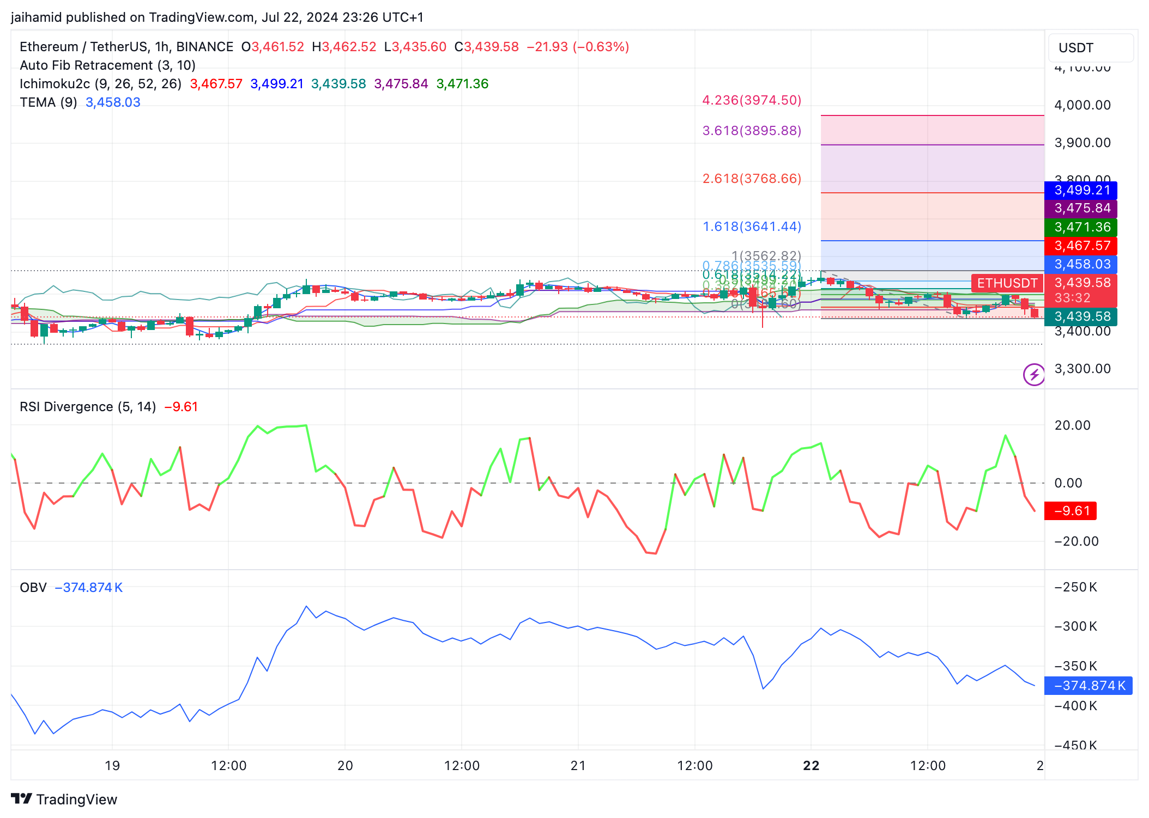Click the 33:32 candle countdown timer

pos(1072,298)
